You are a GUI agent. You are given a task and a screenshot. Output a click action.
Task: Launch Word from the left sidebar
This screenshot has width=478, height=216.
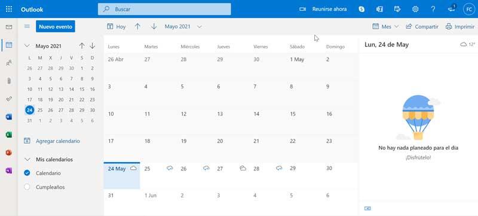coord(9,117)
